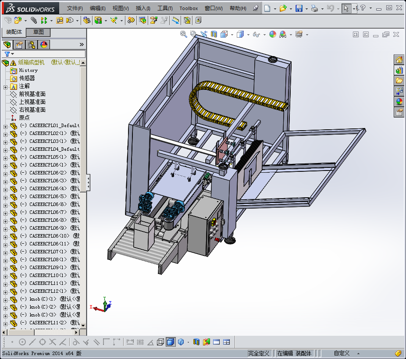Click the Previous View icon

(x=204, y=34)
